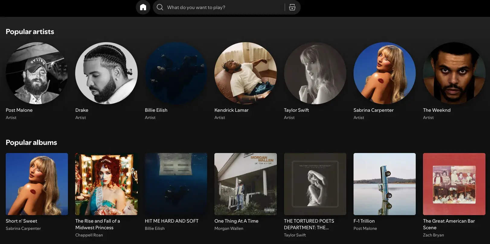This screenshot has height=244, width=490.
Task: Open the Tortured Poets Department album cover
Action: (315, 184)
